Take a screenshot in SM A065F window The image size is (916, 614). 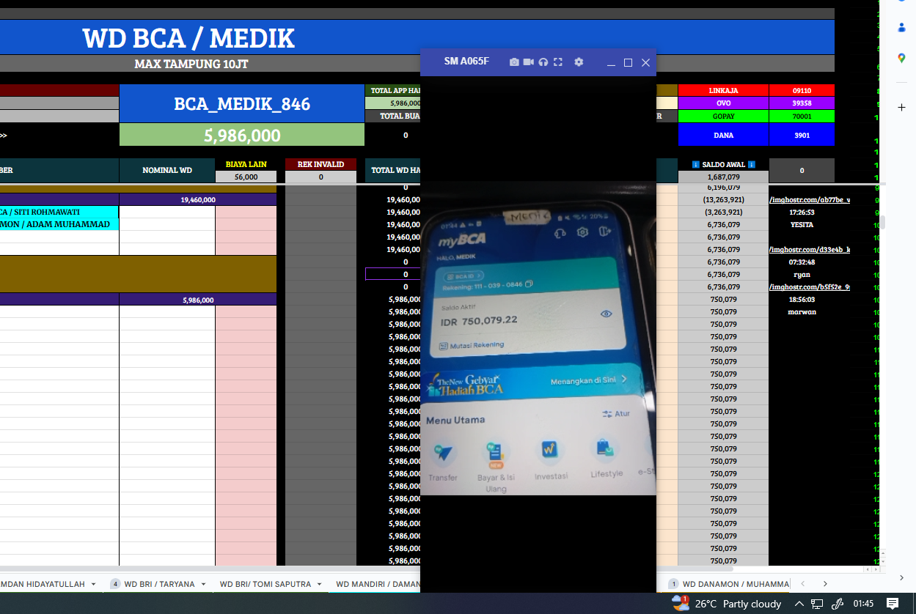pos(514,62)
